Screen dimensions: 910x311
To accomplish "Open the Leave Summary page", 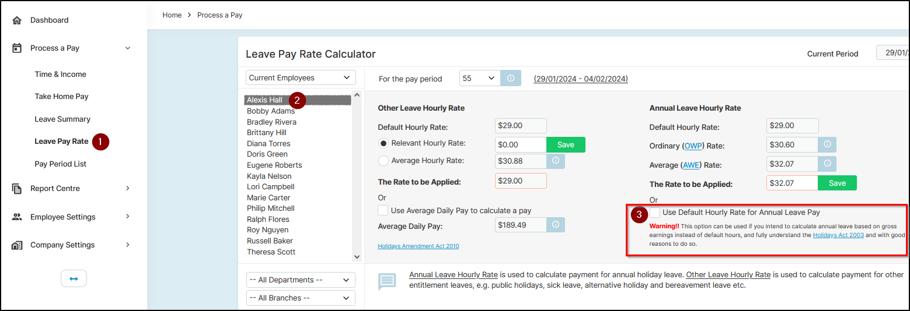I will tap(62, 119).
